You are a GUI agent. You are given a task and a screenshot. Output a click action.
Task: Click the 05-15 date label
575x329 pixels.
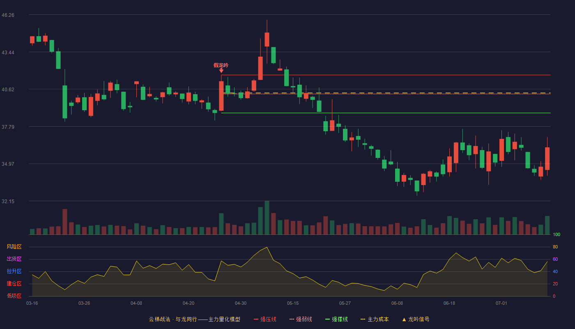[x=293, y=303]
